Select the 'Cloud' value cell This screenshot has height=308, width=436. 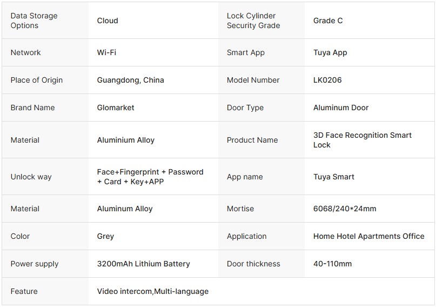tap(108, 21)
